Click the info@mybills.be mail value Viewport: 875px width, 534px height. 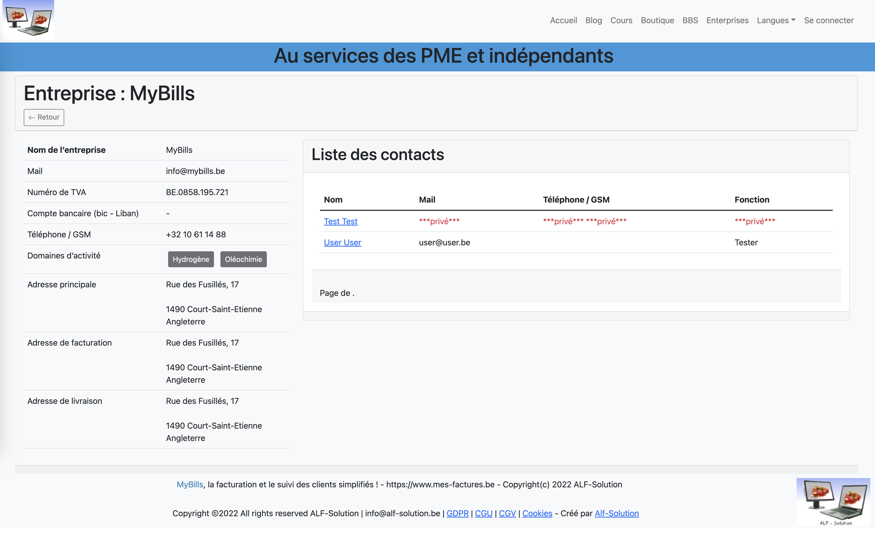195,171
